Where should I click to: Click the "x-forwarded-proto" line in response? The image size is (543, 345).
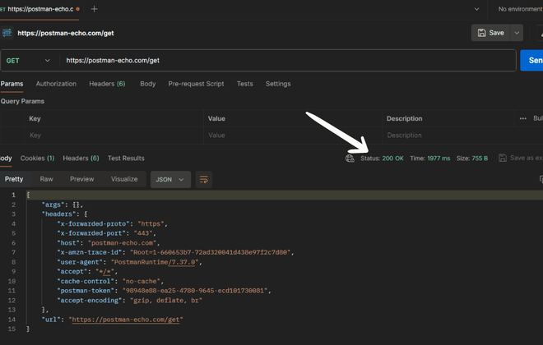(x=112, y=224)
